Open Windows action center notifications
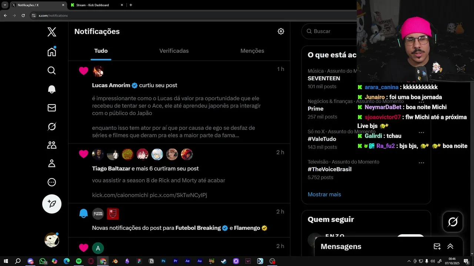The height and width of the screenshot is (266, 474). click(466, 261)
